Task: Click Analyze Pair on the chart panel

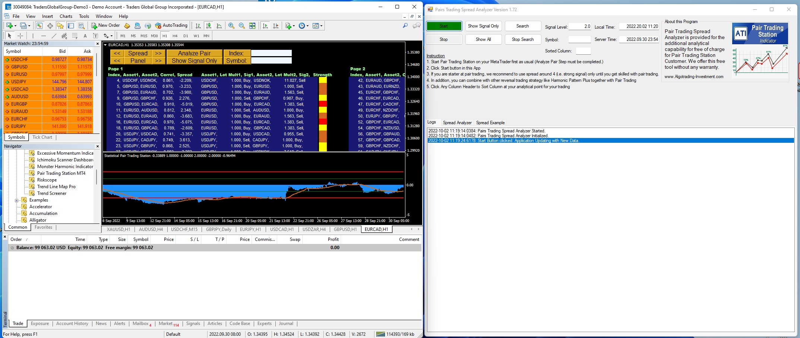Action: click(x=194, y=53)
